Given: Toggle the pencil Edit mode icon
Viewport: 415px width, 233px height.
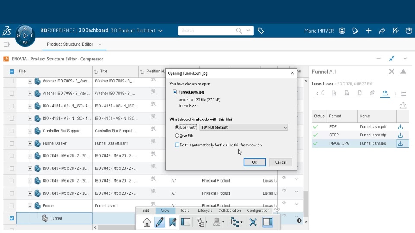Looking at the screenshot, I should 160,222.
